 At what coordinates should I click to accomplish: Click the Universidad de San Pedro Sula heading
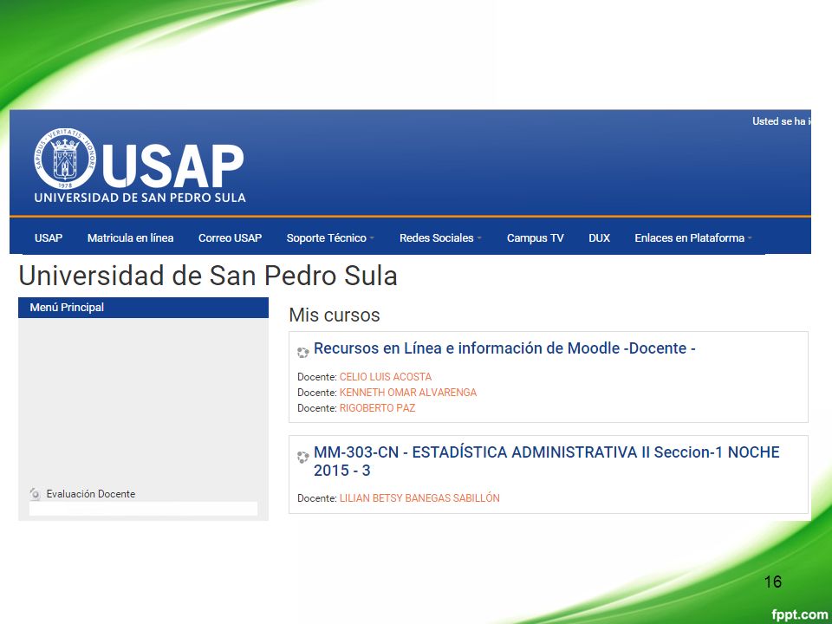pos(208,276)
